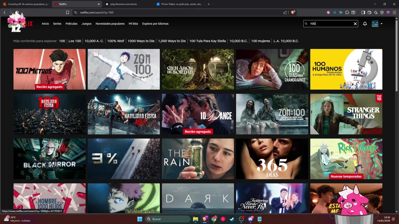Open Habilidad Física Asia thumbnail
The height and width of the screenshot is (224, 399).
pyautogui.click(x=124, y=114)
